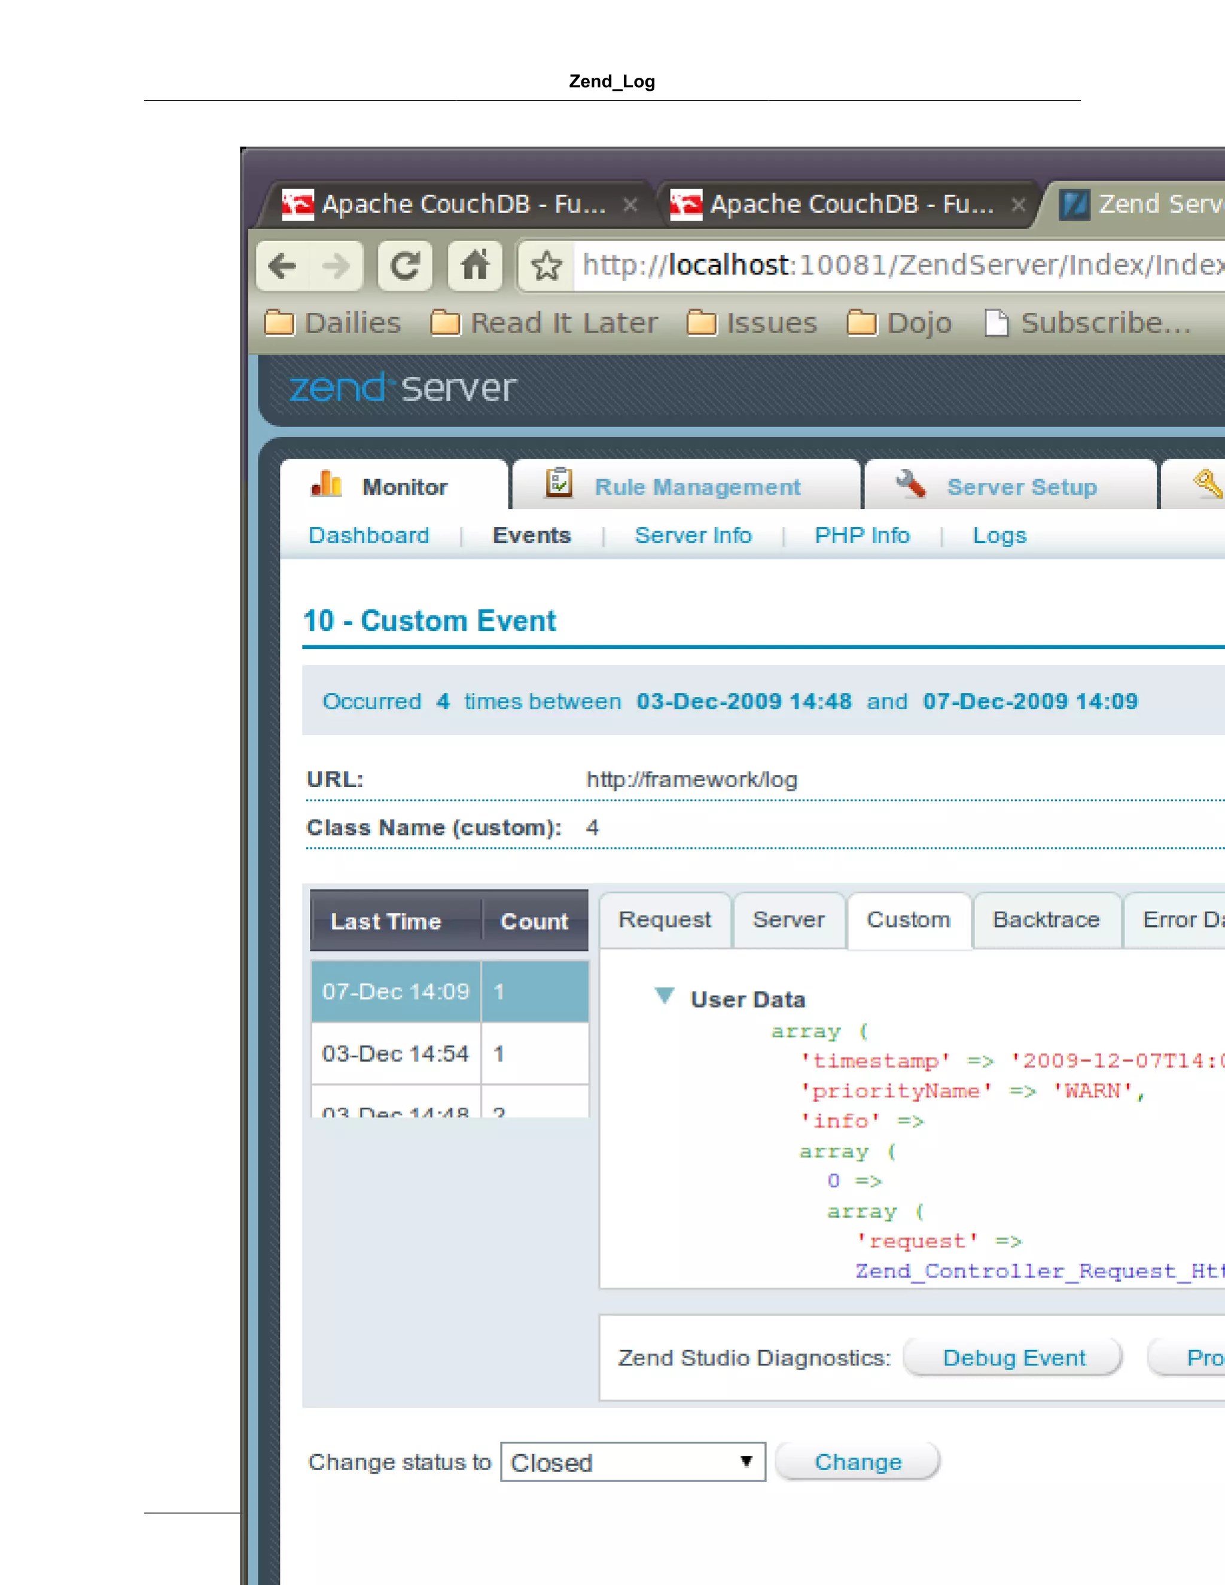Focus the localhost address bar
This screenshot has width=1225, height=1585.
click(x=900, y=266)
